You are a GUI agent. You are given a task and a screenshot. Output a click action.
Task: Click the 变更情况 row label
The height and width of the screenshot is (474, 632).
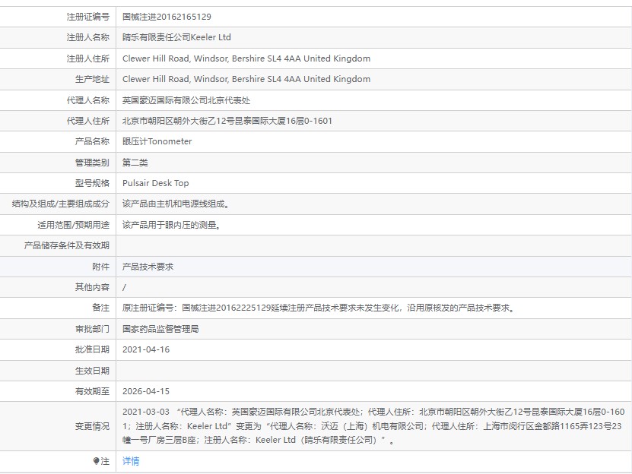pos(92,426)
